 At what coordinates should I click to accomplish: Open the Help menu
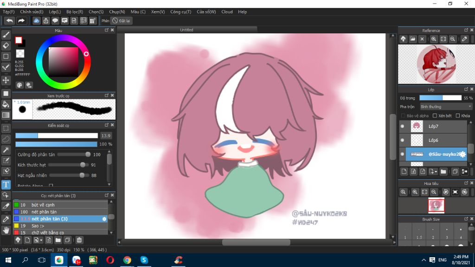pos(242,12)
